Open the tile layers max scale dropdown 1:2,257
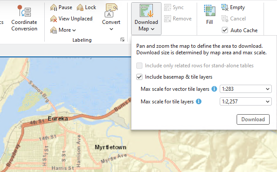This screenshot has height=172, width=277. click(x=246, y=102)
